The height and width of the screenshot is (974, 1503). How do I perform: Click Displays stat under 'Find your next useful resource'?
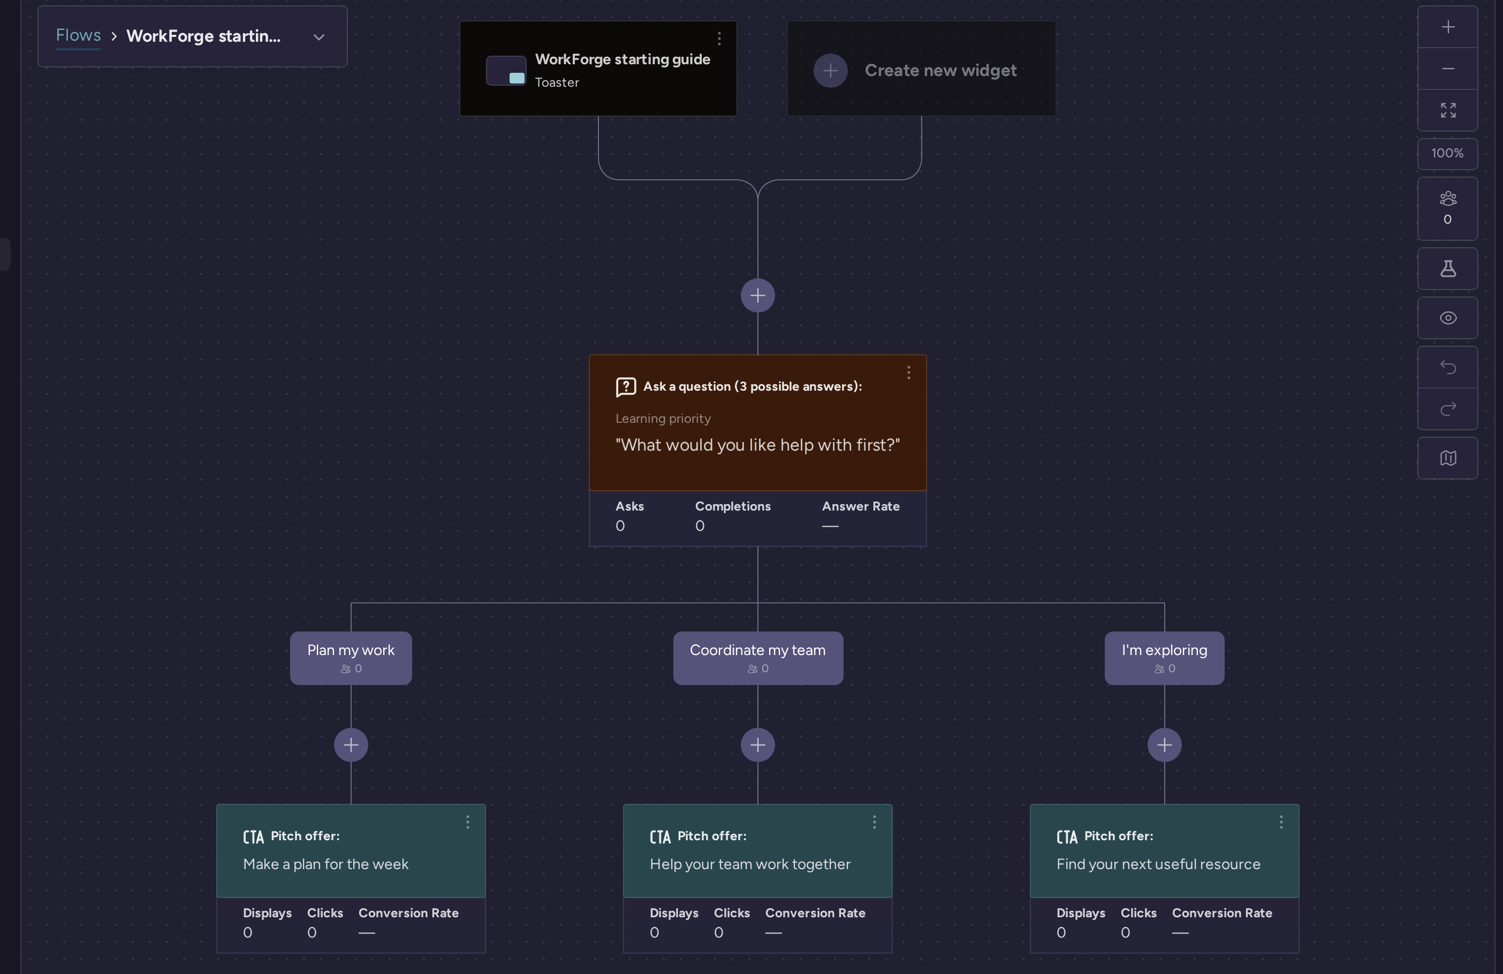coord(1081,922)
